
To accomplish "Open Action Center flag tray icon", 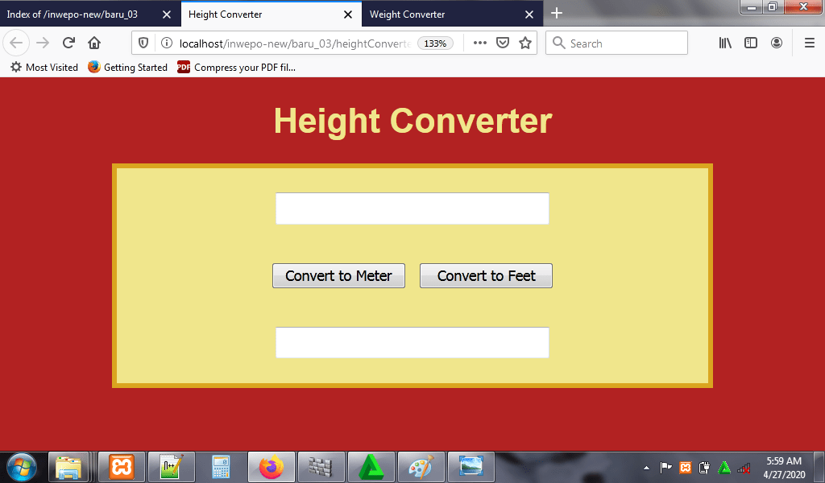I will pyautogui.click(x=665, y=467).
